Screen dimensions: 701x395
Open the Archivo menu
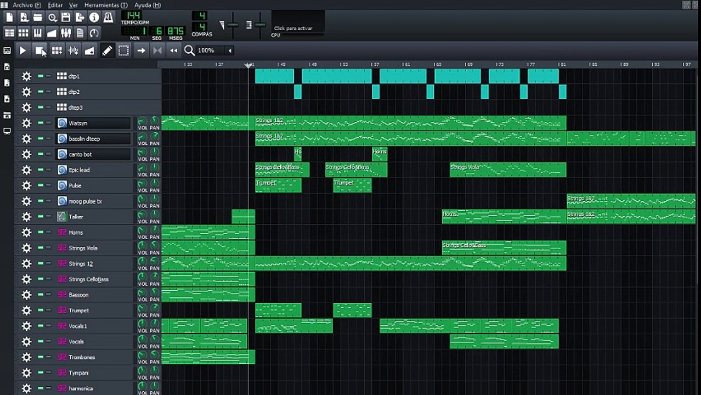(26, 5)
